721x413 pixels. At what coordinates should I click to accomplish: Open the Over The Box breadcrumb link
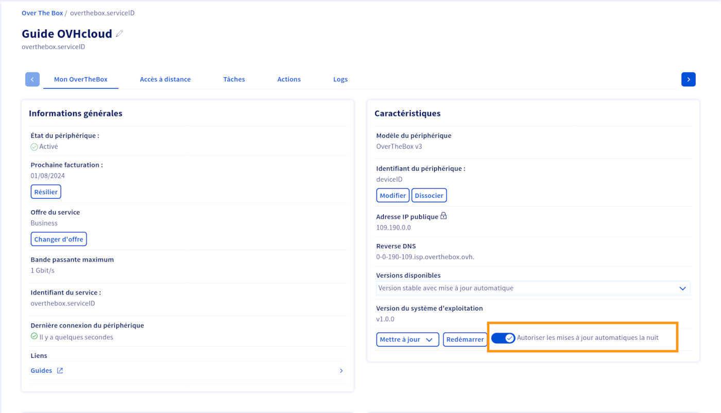(x=42, y=13)
